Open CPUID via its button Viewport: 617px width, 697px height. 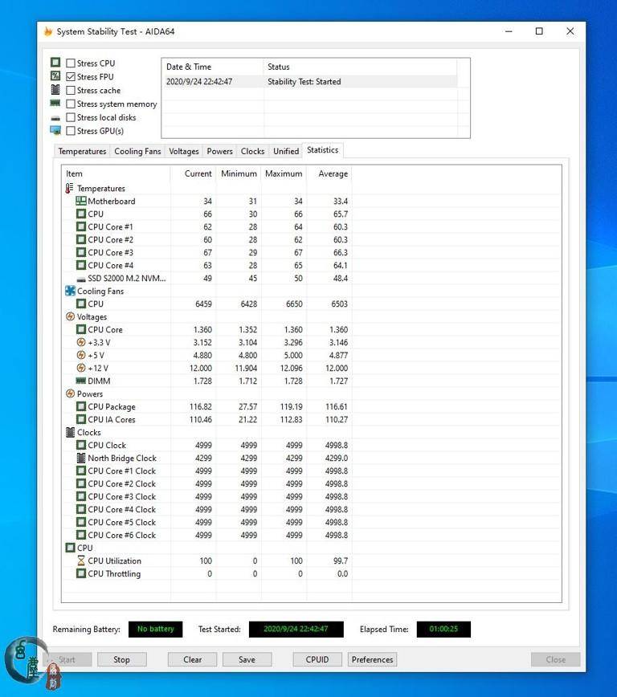(x=317, y=660)
